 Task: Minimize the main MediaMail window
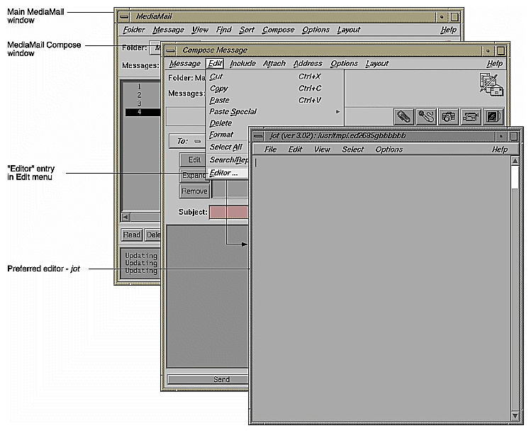(x=442, y=16)
